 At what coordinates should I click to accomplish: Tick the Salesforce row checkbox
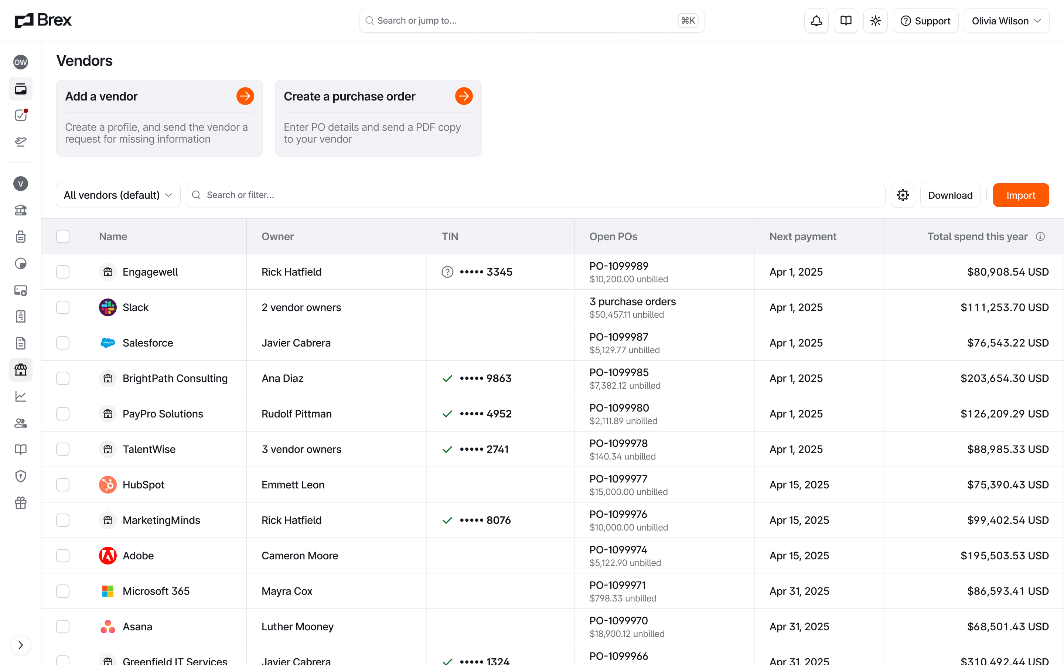point(63,343)
